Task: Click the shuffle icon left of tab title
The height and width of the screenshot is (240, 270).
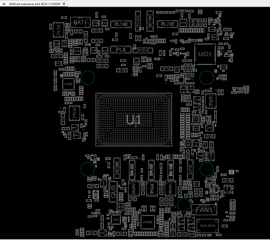Action: (4, 4)
